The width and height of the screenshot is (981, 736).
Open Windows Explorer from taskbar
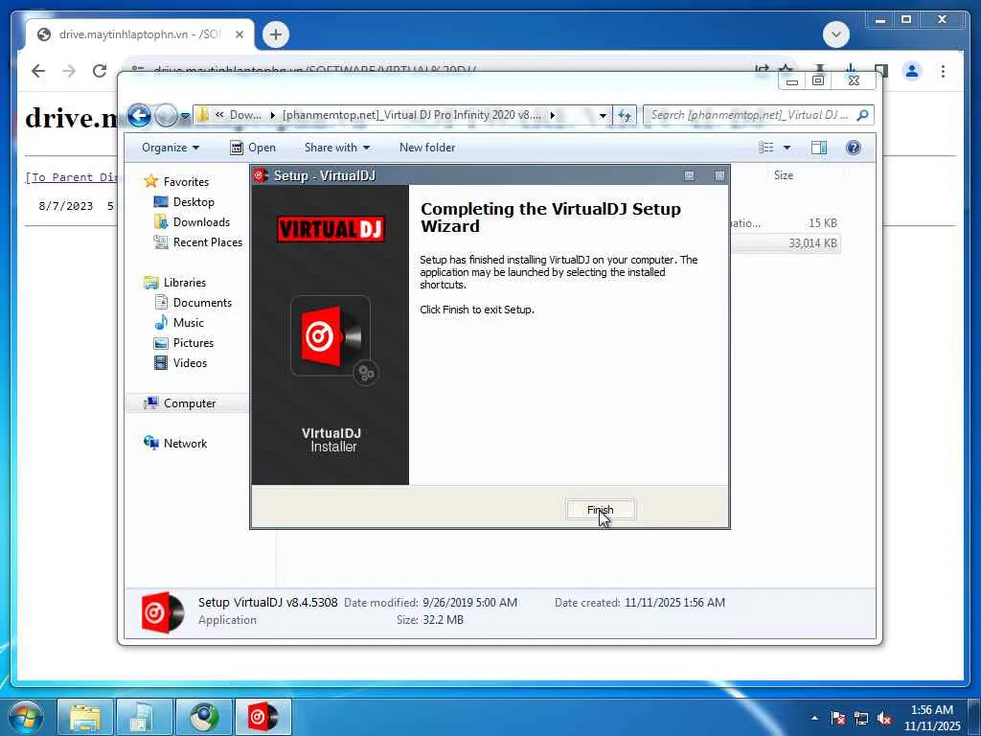coord(85,717)
